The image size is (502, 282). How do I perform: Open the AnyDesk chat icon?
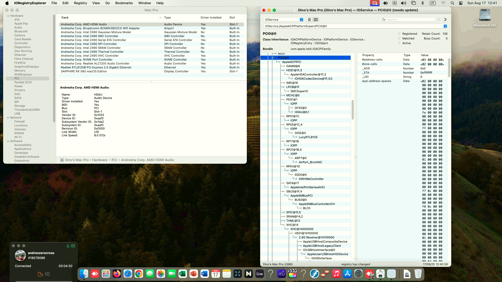47,274
